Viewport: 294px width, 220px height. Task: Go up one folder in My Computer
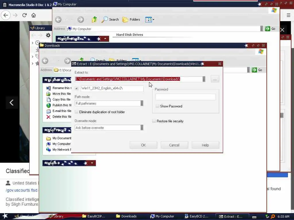pyautogui.click(x=94, y=19)
